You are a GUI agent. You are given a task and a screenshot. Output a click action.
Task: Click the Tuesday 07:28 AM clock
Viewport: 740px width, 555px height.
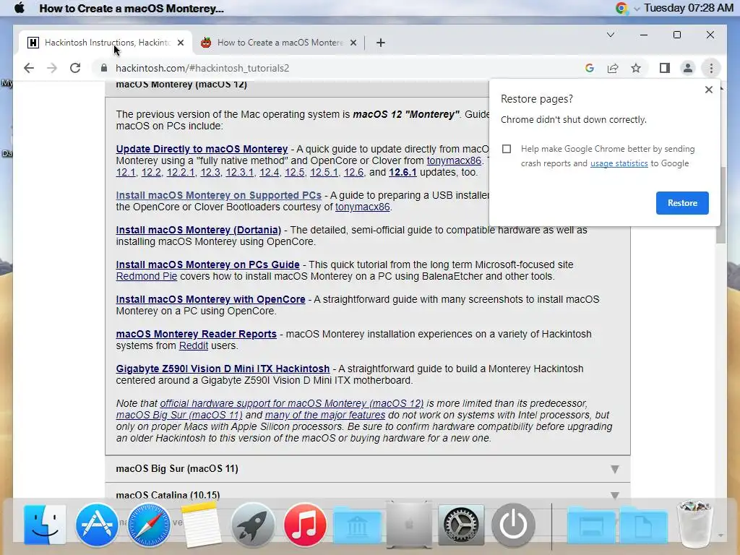point(688,8)
